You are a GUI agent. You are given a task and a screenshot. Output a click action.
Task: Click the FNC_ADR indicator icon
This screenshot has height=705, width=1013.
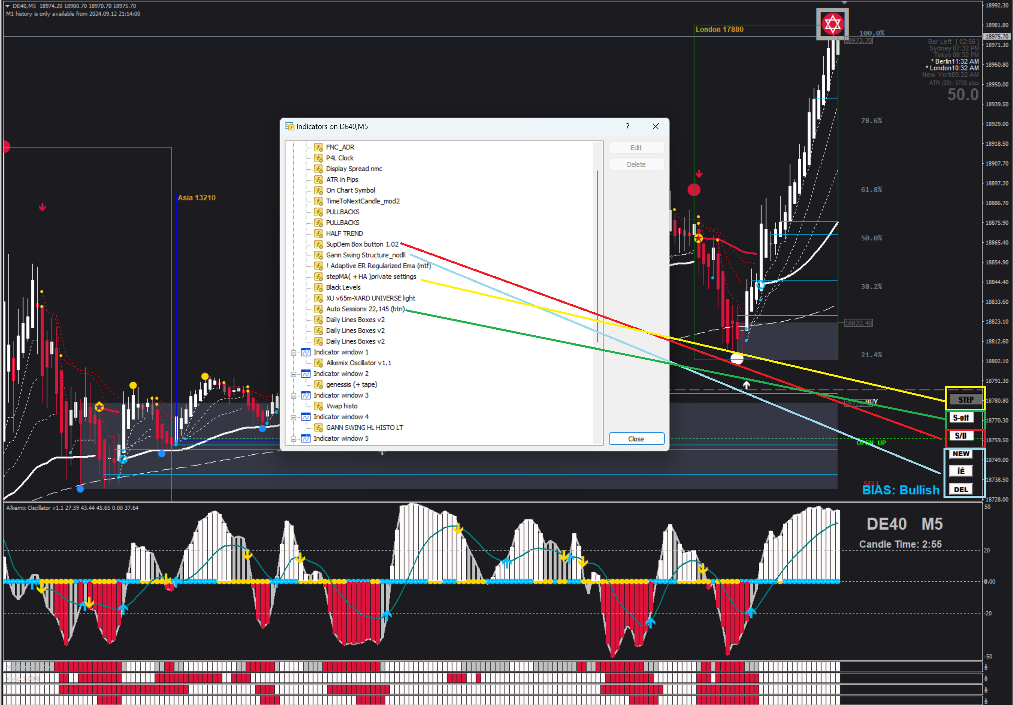click(318, 147)
